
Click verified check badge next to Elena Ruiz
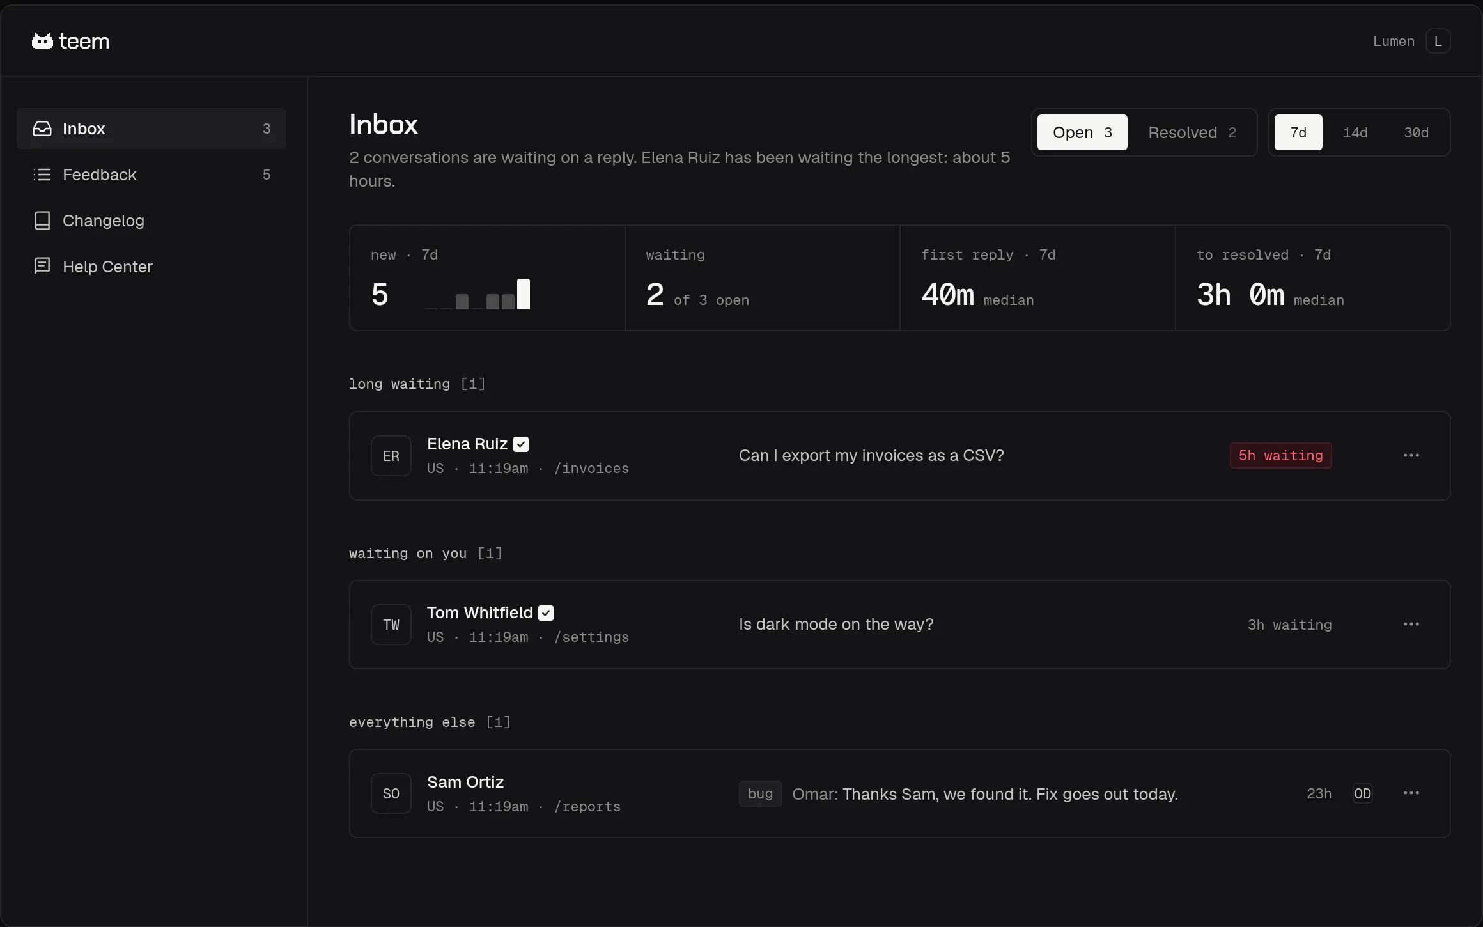coord(522,444)
